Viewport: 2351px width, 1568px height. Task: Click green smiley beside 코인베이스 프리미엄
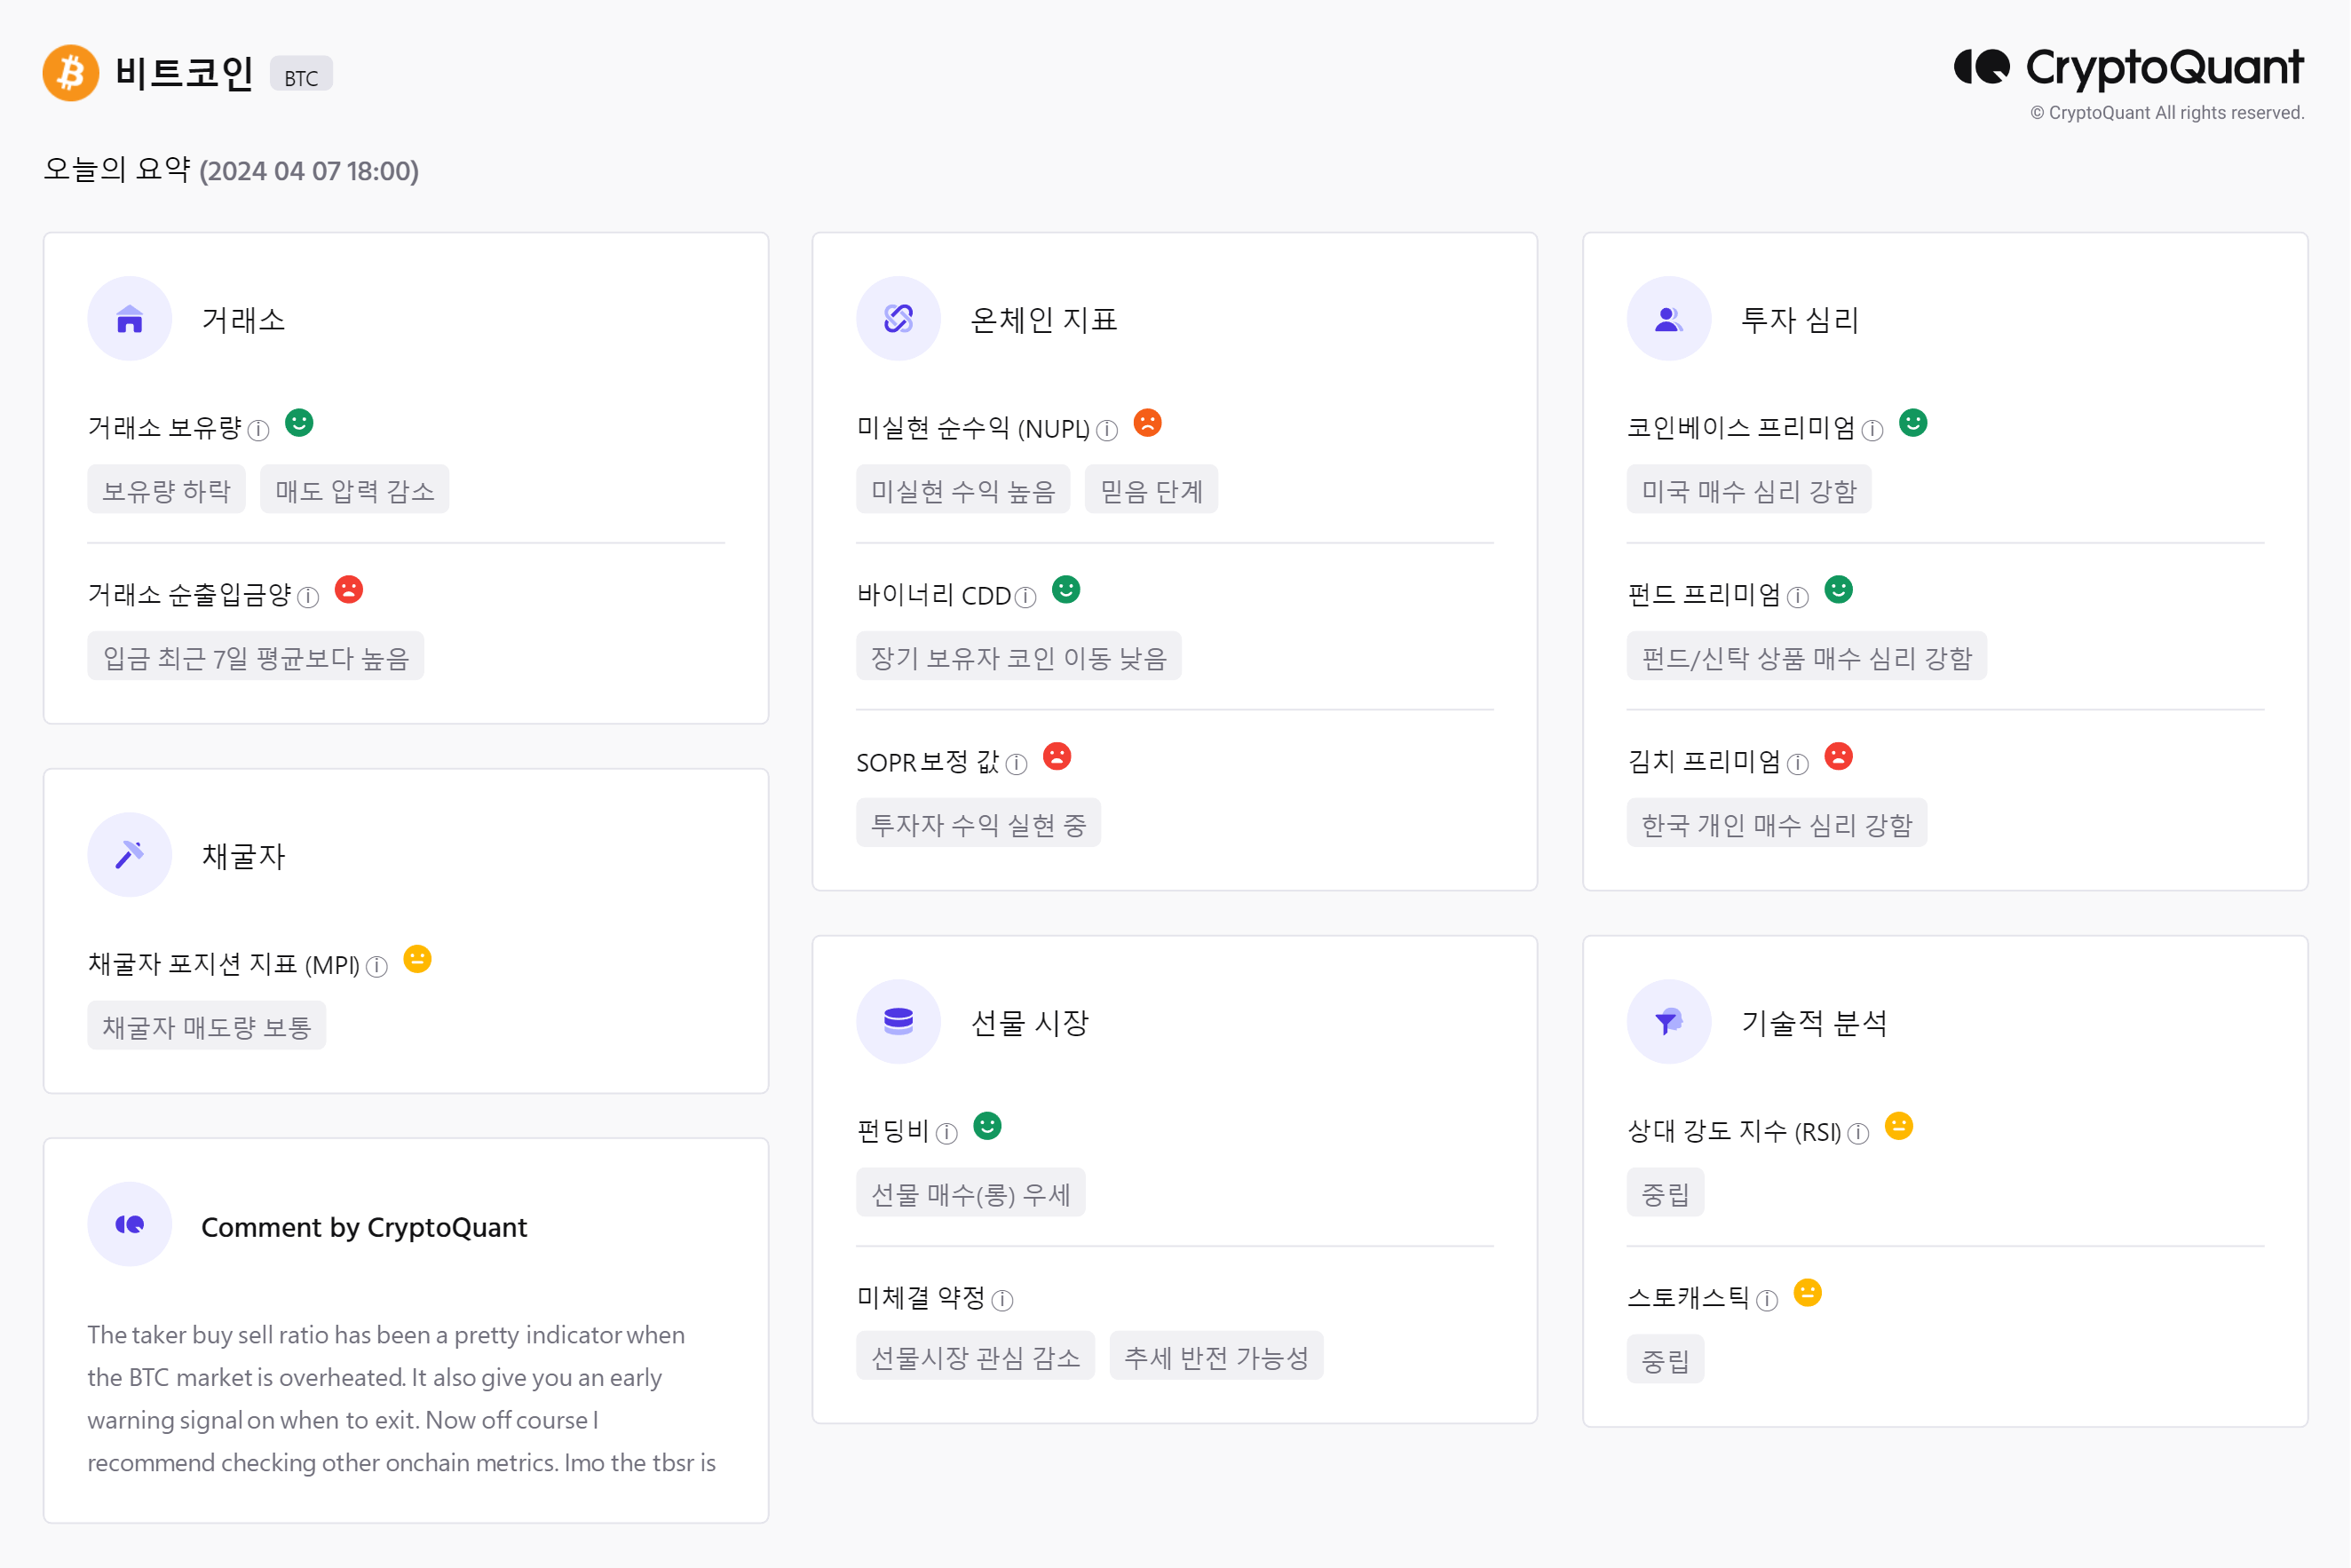click(x=1914, y=423)
